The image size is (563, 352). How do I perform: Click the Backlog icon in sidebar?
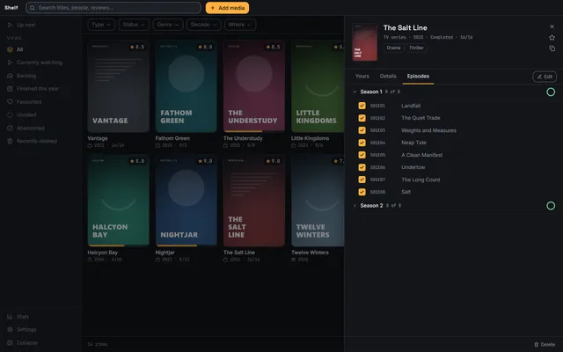point(10,76)
